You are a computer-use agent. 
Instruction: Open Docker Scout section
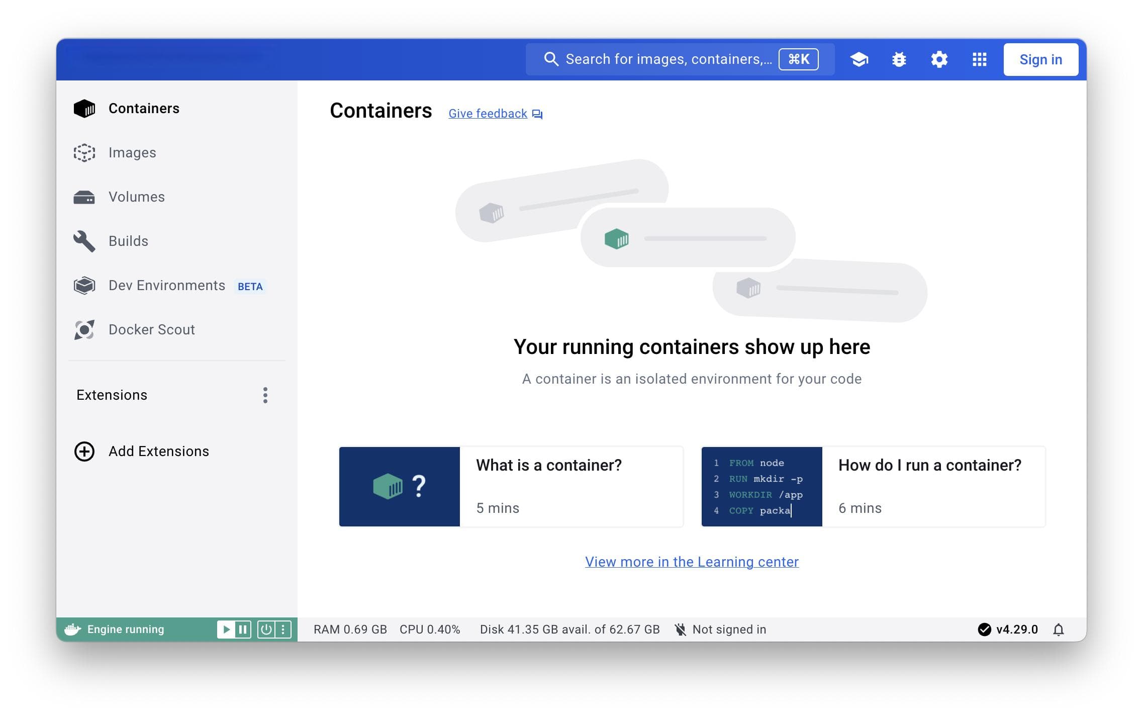coord(176,329)
